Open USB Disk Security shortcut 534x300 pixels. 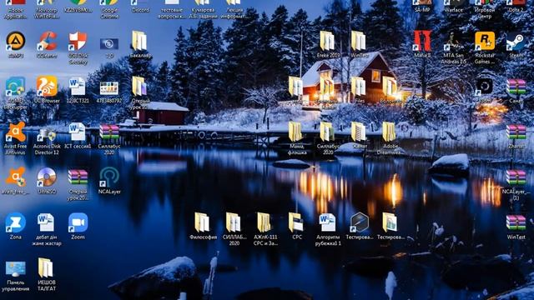pyautogui.click(x=78, y=41)
